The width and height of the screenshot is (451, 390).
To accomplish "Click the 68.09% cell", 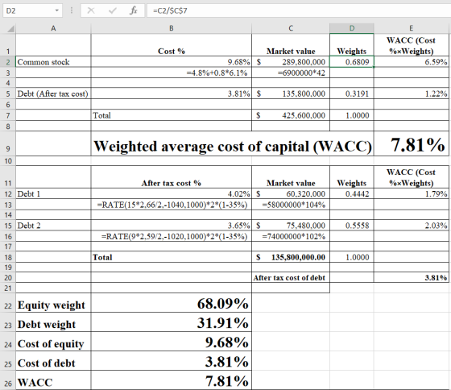I will 171,303.
